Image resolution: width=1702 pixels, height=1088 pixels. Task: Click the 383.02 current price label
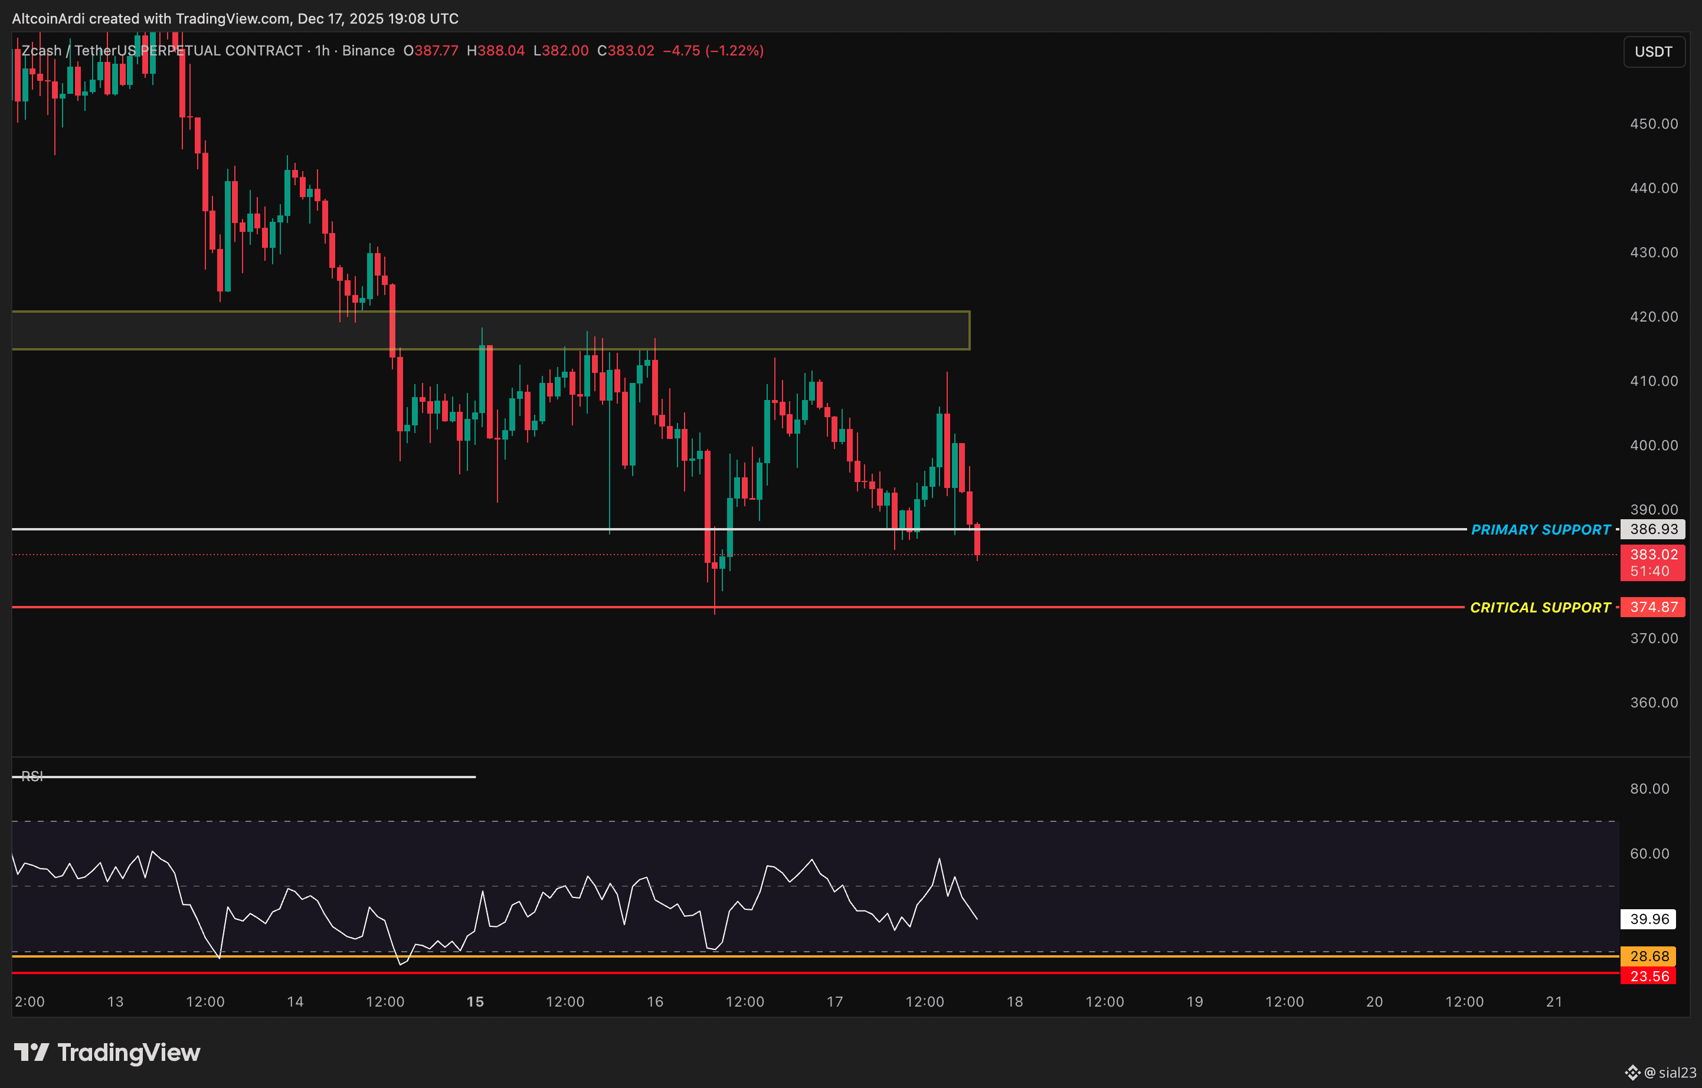tap(1652, 555)
